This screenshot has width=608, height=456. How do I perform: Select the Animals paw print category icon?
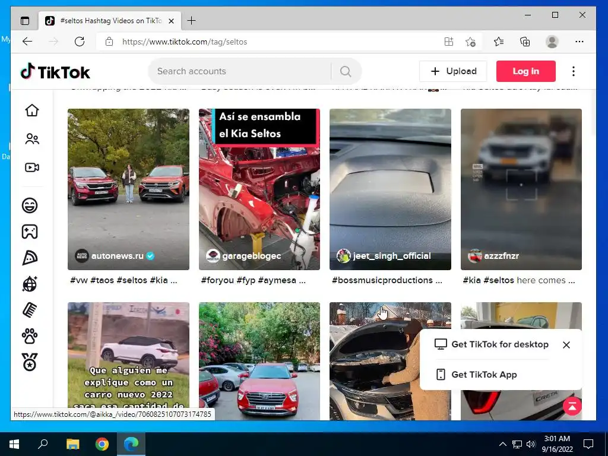coord(30,337)
